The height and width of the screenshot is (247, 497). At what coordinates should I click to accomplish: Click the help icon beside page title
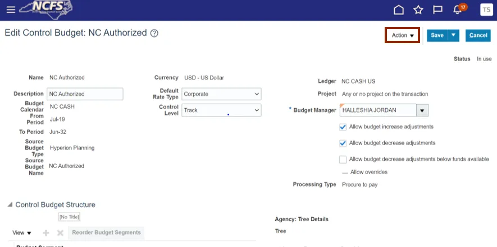tap(154, 34)
